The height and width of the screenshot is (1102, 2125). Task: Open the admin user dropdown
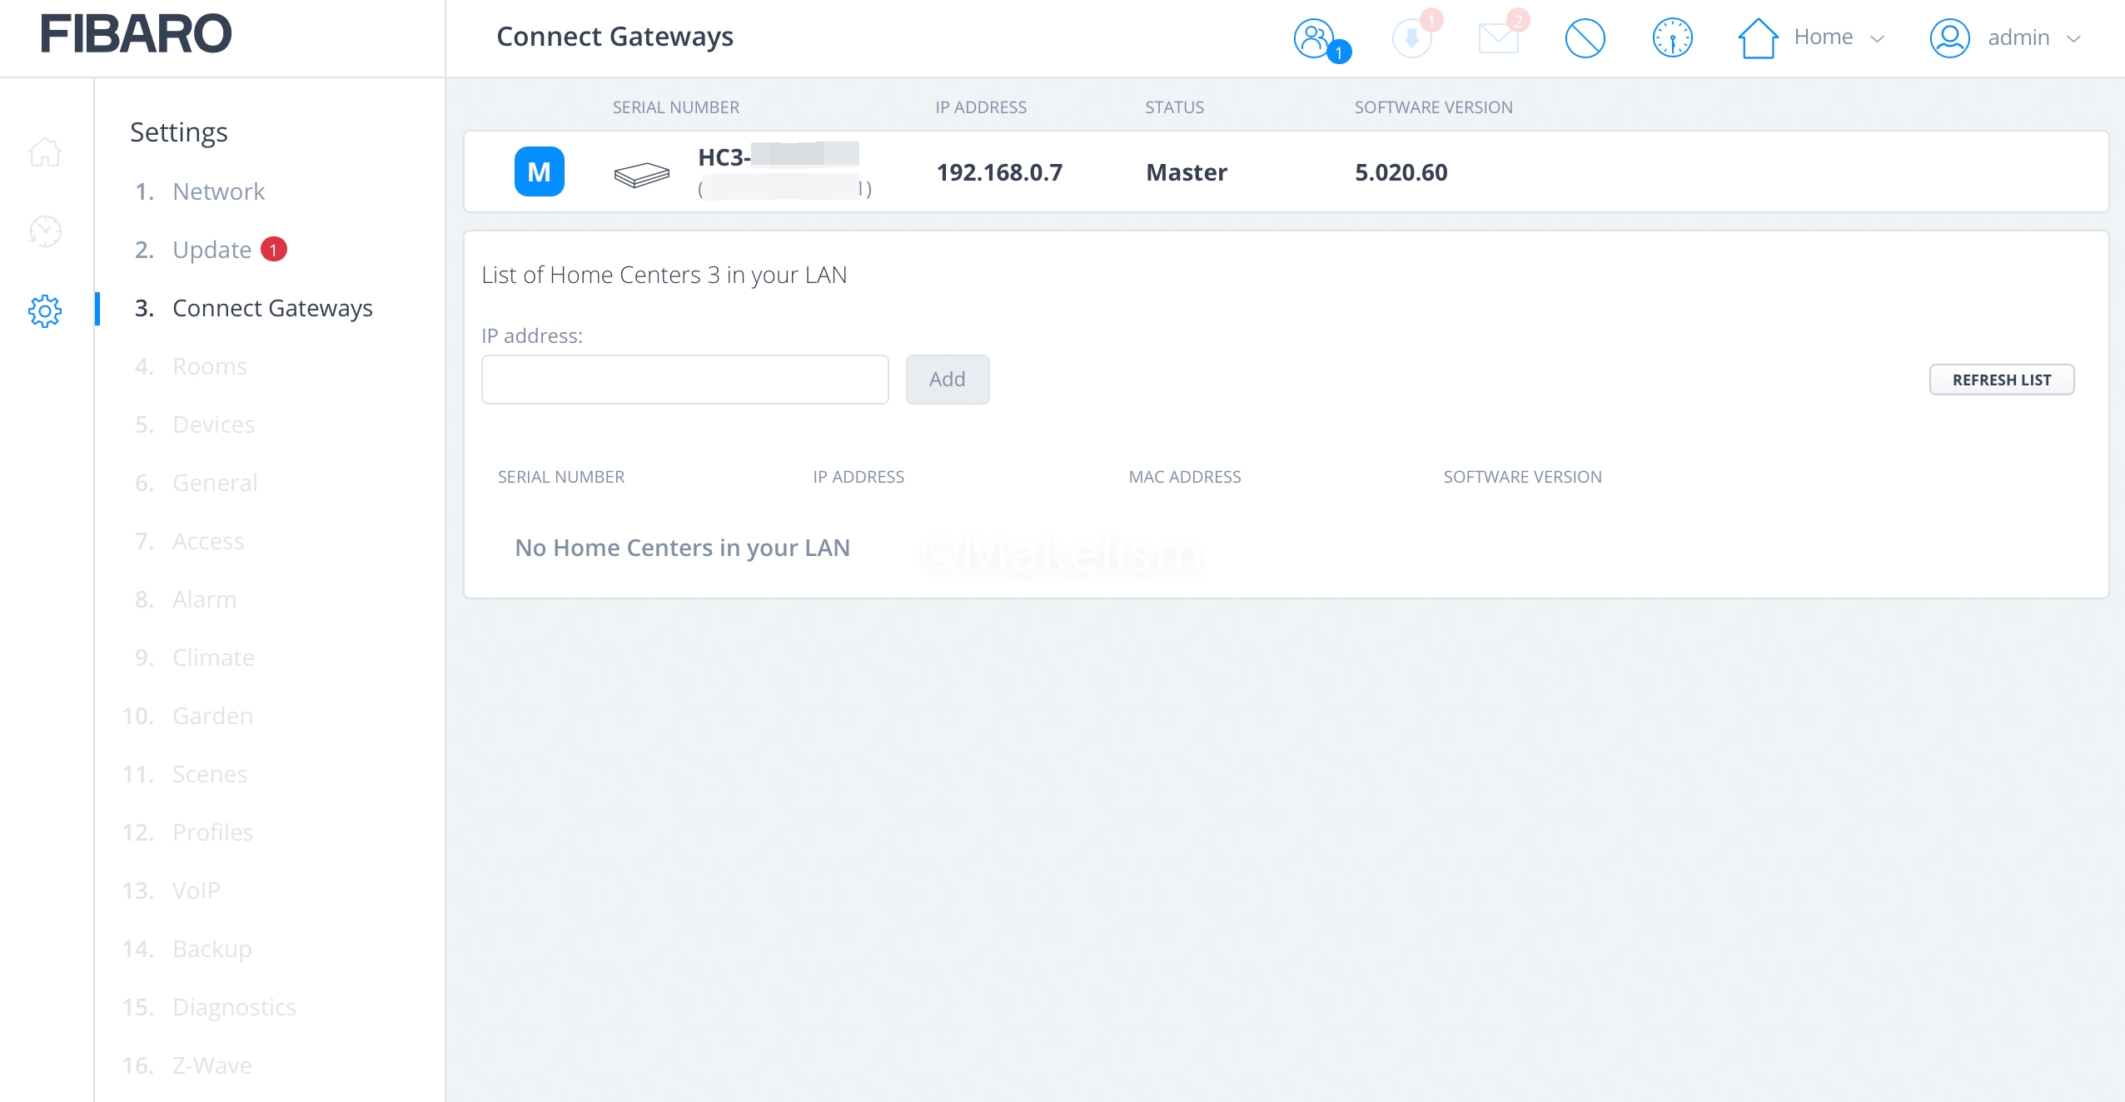tap(2033, 38)
